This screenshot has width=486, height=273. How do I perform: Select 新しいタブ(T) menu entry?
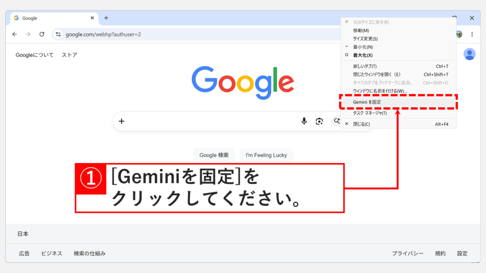[x=399, y=66]
